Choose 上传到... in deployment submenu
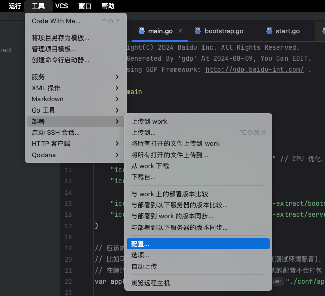 click(198, 133)
